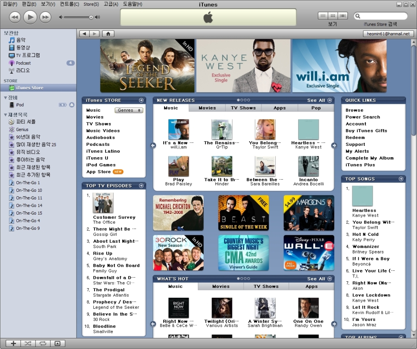Click See All arrow in What's Hot
The width and height of the screenshot is (417, 349).
pyautogui.click(x=330, y=279)
